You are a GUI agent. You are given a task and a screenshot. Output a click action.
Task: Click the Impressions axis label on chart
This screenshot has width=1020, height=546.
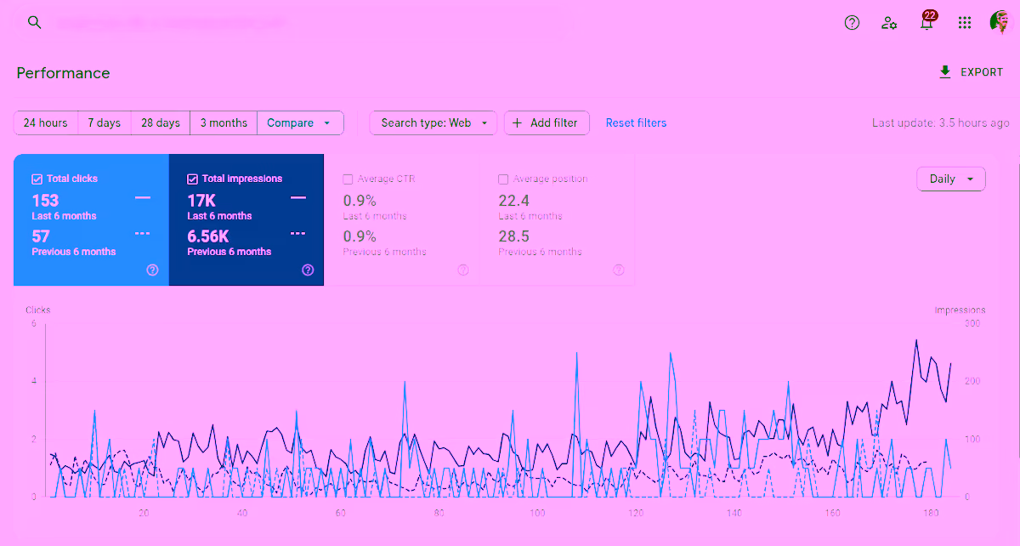click(960, 310)
